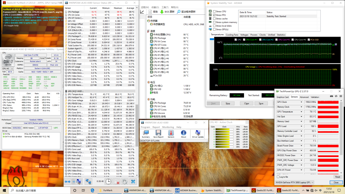Uncheck the Stress FPU option

214,15
